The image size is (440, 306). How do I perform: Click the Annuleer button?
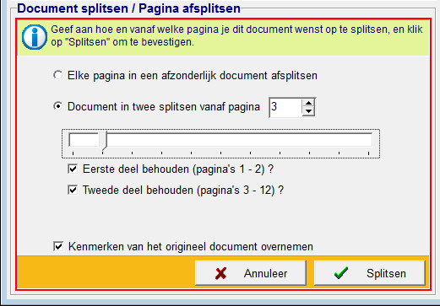pos(251,273)
